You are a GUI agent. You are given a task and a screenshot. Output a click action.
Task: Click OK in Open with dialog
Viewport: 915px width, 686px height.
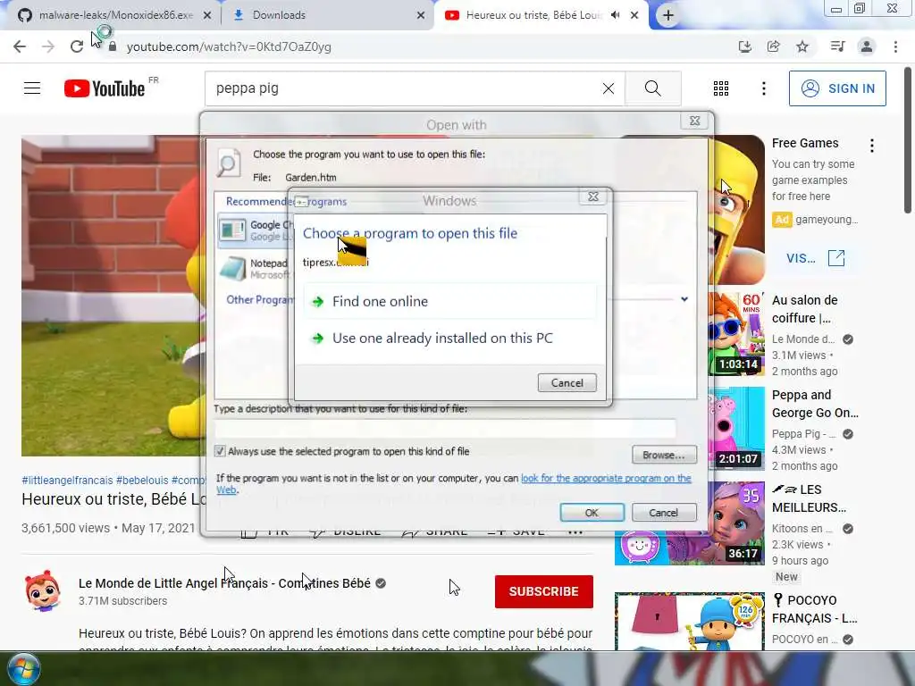pyautogui.click(x=592, y=512)
